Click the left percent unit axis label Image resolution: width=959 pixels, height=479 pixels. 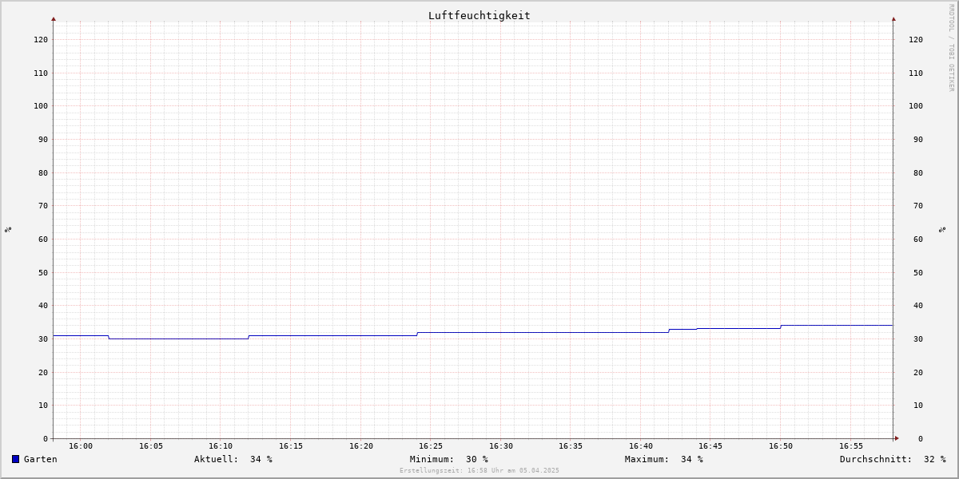(x=8, y=229)
